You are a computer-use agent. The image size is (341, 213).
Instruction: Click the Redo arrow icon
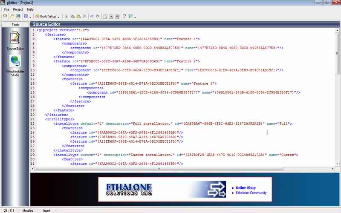98,16
